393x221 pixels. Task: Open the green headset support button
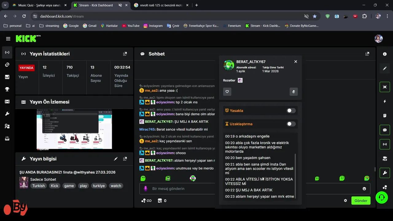[x=382, y=197]
